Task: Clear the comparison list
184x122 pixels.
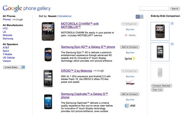Action: point(157,90)
